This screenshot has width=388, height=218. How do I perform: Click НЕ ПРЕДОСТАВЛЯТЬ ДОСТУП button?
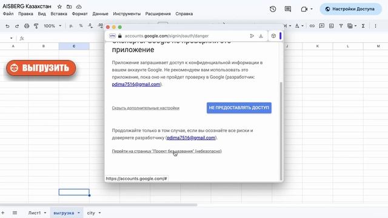(239, 108)
